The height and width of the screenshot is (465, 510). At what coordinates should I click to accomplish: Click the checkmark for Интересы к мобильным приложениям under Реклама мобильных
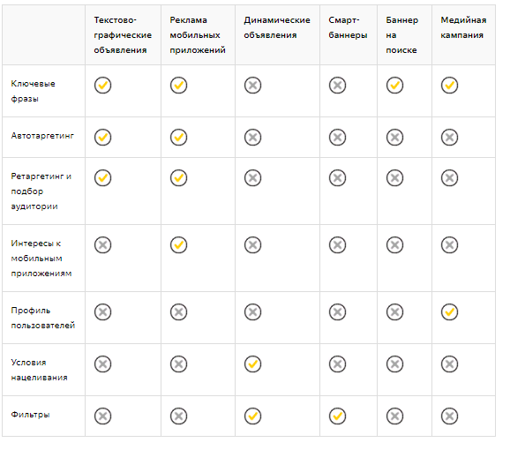[178, 245]
